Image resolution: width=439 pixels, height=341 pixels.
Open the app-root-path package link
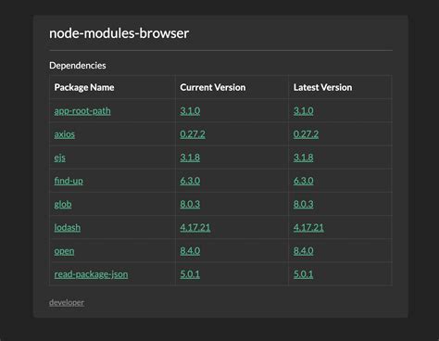coord(82,111)
